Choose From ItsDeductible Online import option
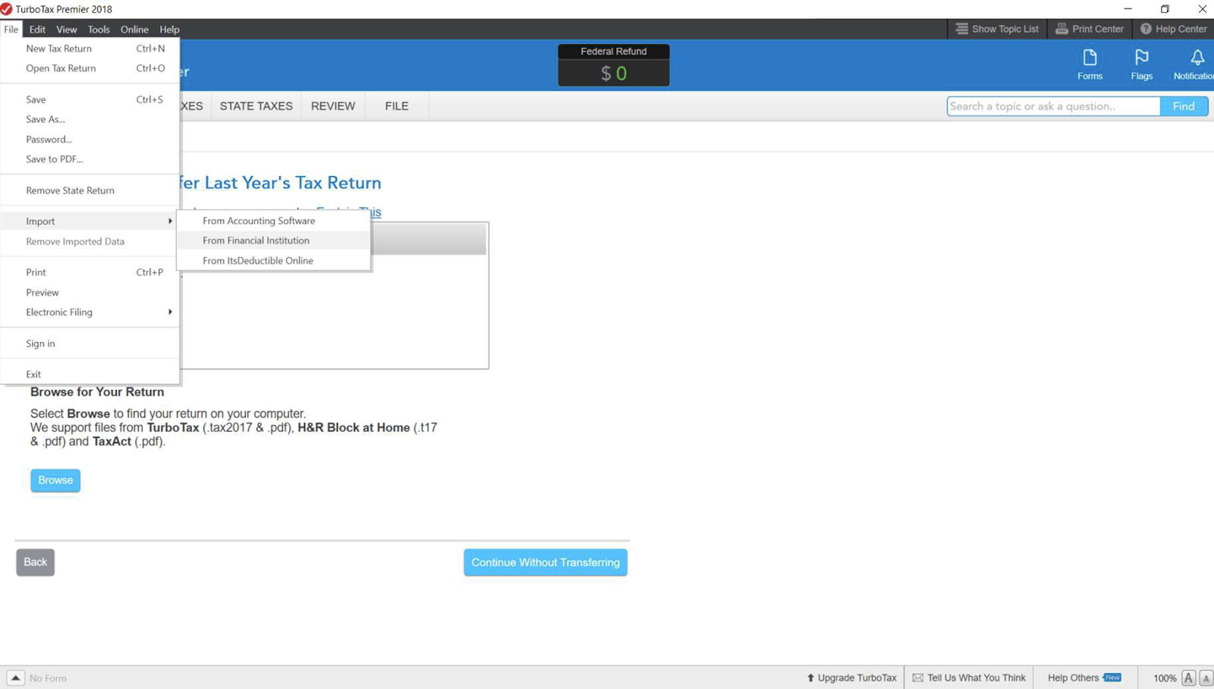 pos(274,260)
